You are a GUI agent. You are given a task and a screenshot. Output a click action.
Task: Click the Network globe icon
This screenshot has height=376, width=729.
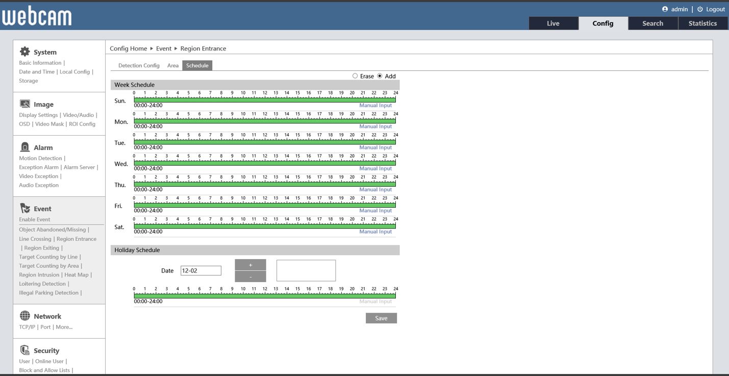point(24,316)
